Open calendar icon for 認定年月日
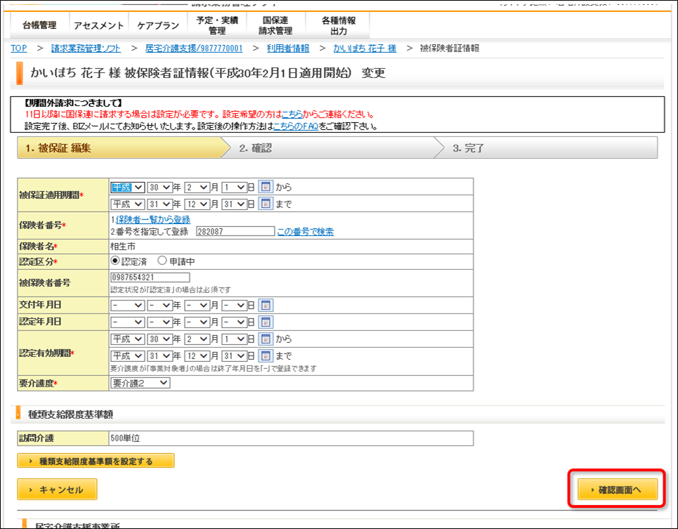Screen dimensions: 678x529 [266, 322]
